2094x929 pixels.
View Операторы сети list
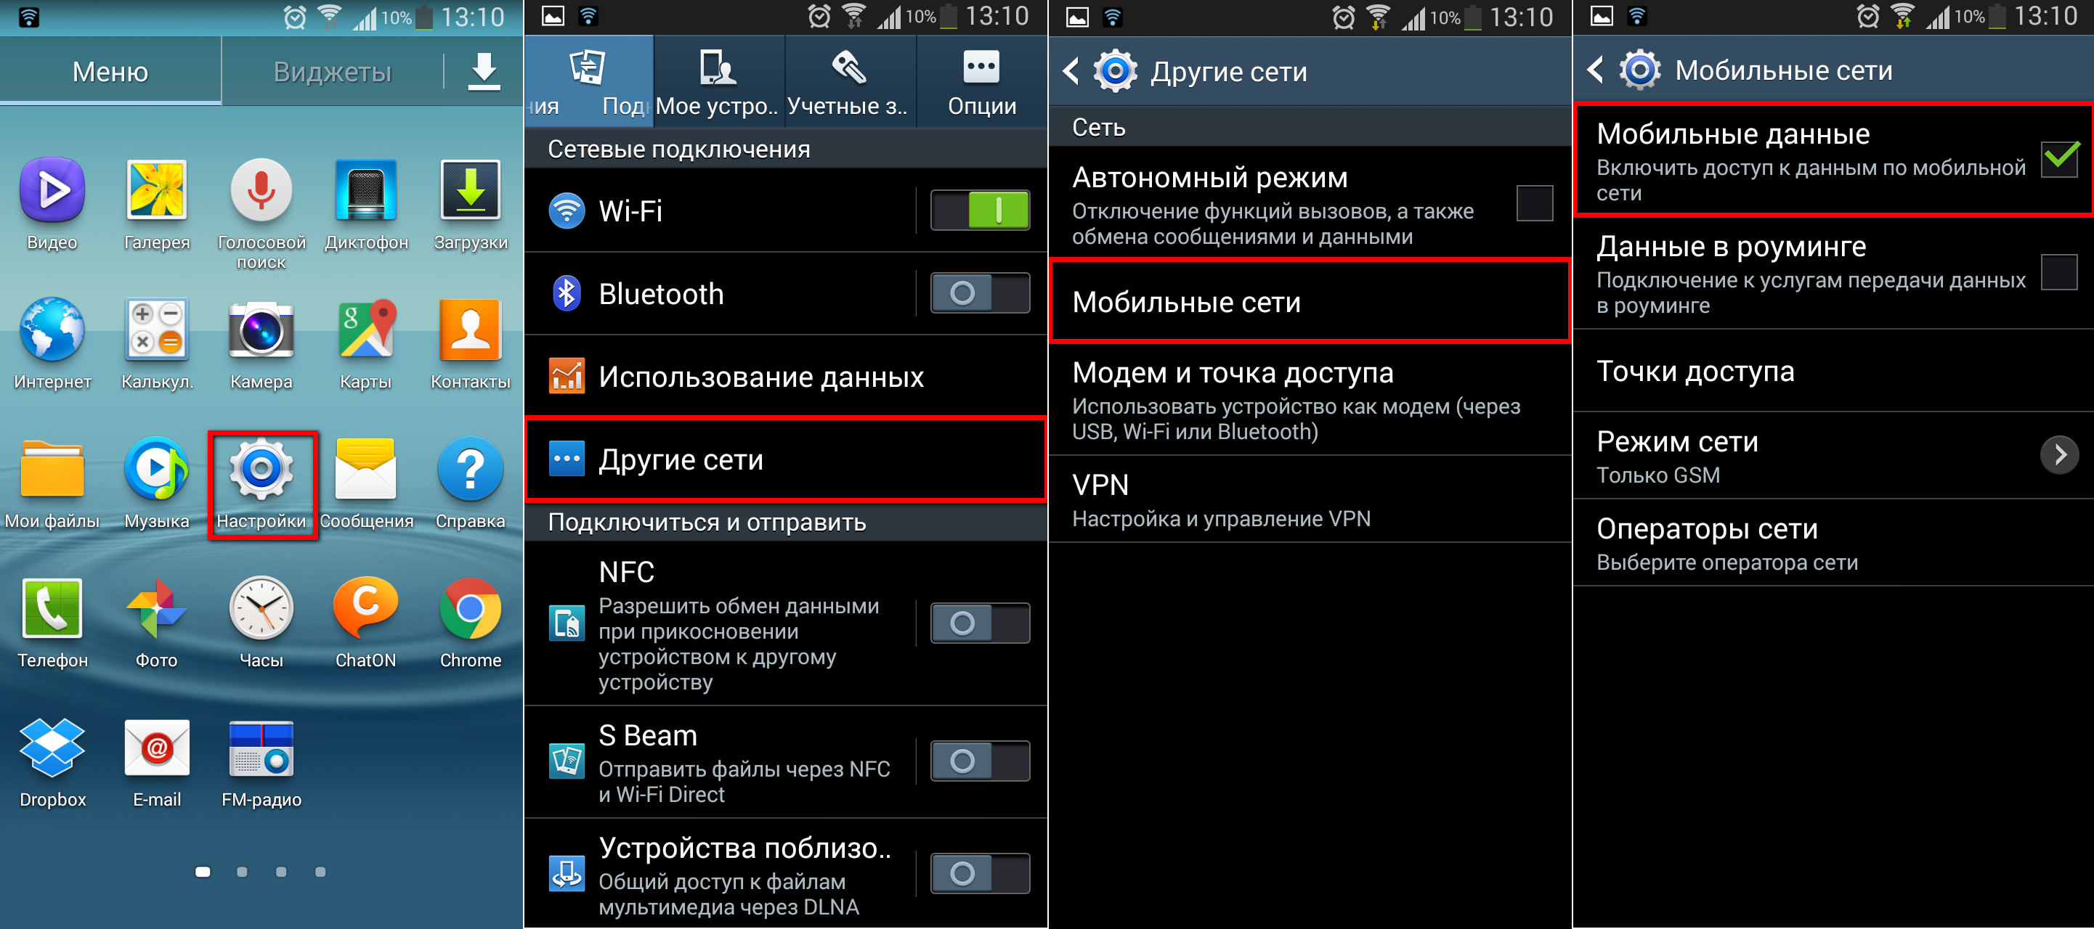1833,546
